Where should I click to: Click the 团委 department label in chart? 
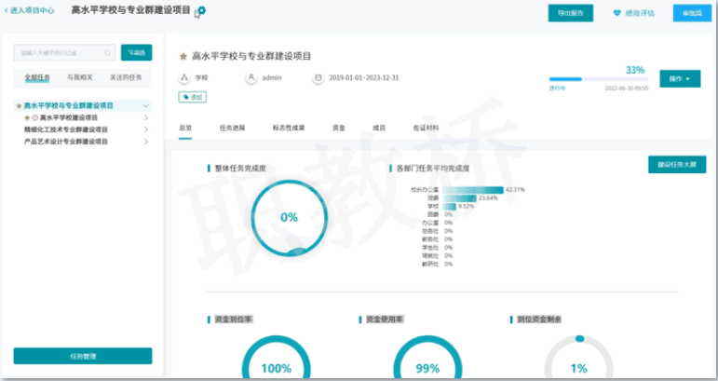[x=433, y=214]
